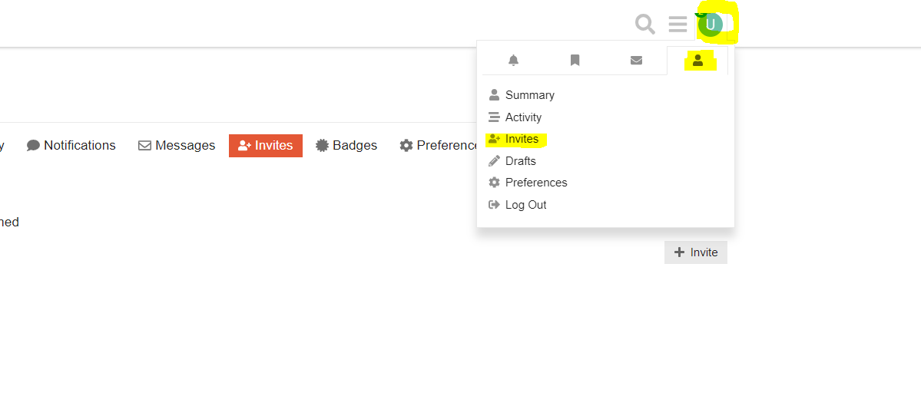Viewport: 921px width, 399px height.
Task: Select the orange Invites tab
Action: pyautogui.click(x=266, y=146)
